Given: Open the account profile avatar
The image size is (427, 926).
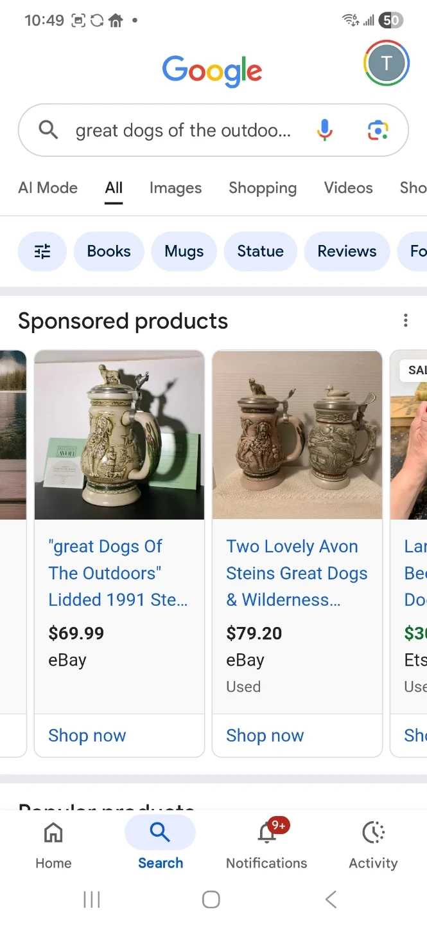Looking at the screenshot, I should pyautogui.click(x=386, y=63).
